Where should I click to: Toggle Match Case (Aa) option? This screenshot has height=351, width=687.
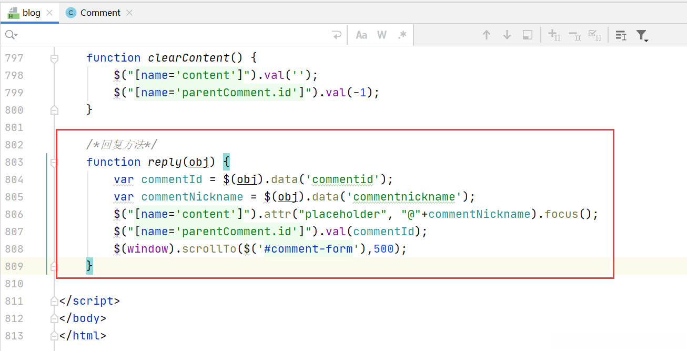pos(361,35)
